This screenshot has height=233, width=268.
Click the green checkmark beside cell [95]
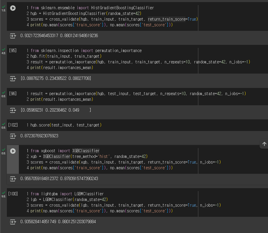[4, 49]
